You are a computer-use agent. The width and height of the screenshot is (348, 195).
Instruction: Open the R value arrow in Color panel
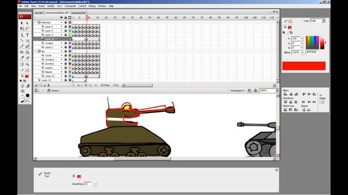coord(302,38)
